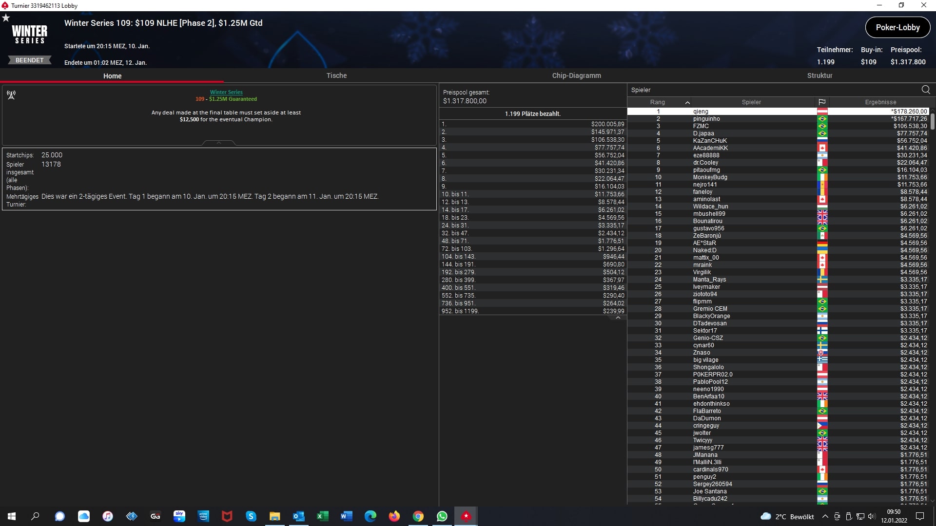Open the Winter Series link
Viewport: 936px width, 526px height.
point(226,92)
